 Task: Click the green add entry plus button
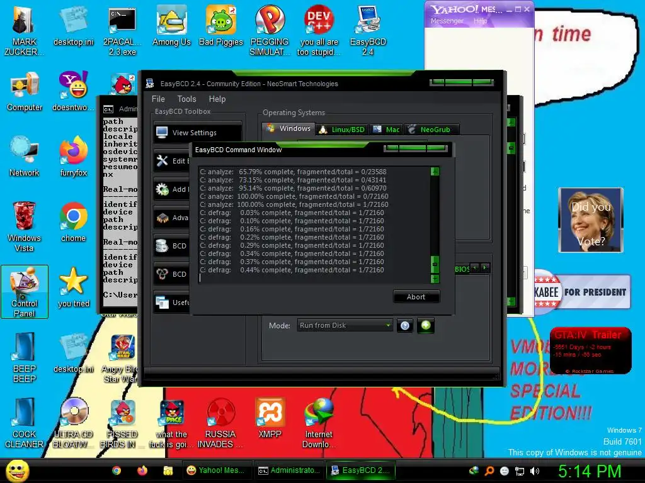[x=426, y=325]
